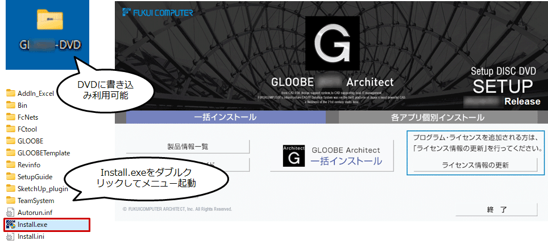
Task: Click the ライセンス情報の更新 button
Action: [475, 165]
